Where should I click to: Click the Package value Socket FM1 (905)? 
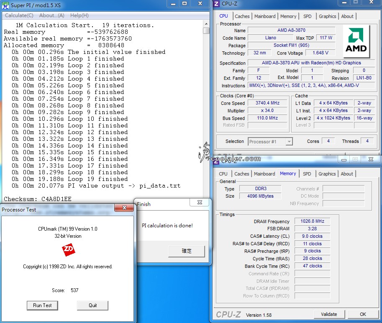click(291, 45)
